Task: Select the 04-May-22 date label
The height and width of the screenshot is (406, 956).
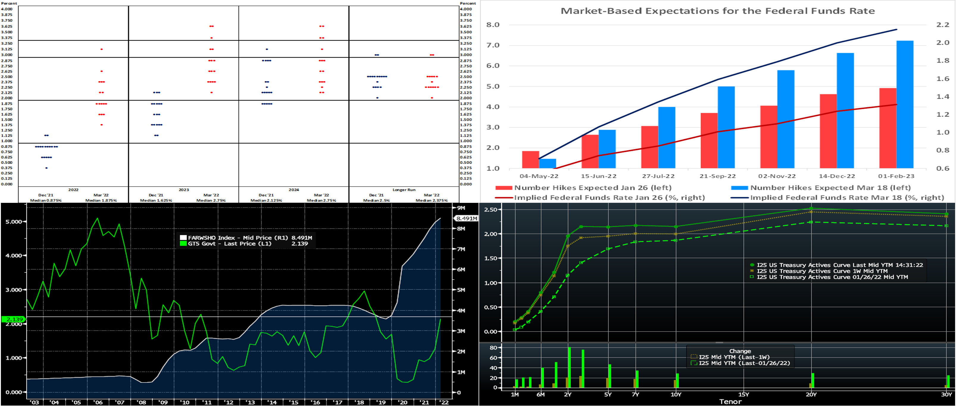Action: pyautogui.click(x=539, y=176)
